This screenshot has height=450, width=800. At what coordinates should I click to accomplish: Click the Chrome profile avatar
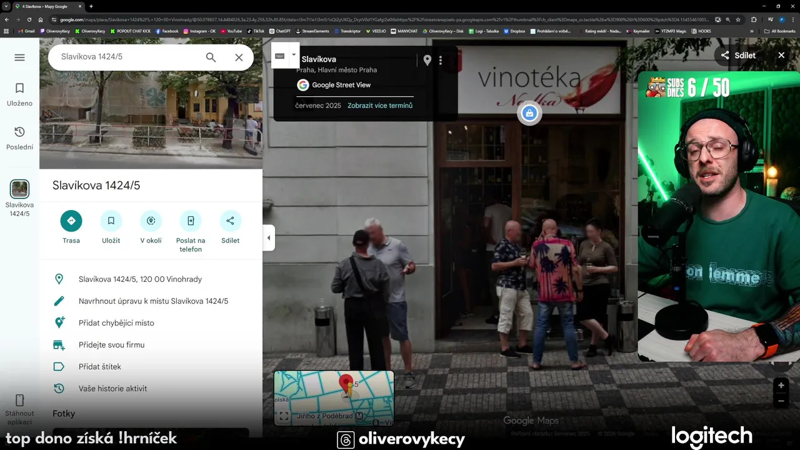[781, 19]
